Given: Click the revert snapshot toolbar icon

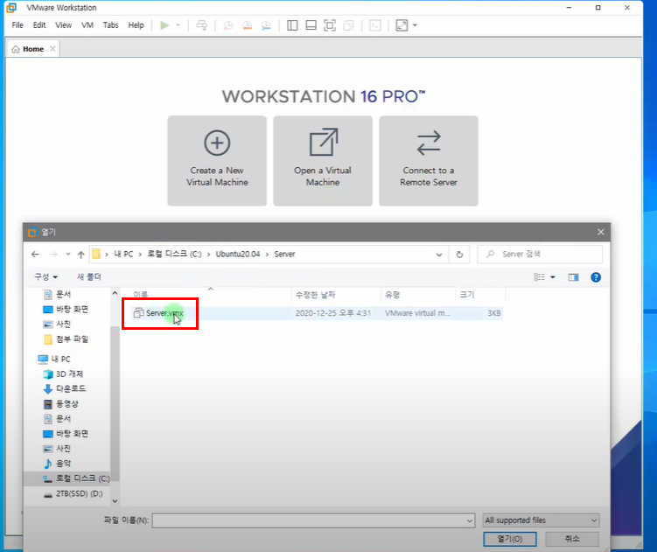Looking at the screenshot, I should click(x=248, y=25).
